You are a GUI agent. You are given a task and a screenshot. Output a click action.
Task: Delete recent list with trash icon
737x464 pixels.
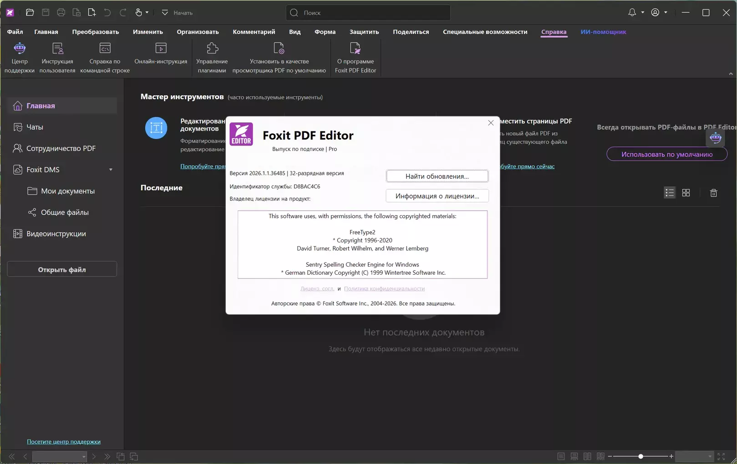(713, 193)
